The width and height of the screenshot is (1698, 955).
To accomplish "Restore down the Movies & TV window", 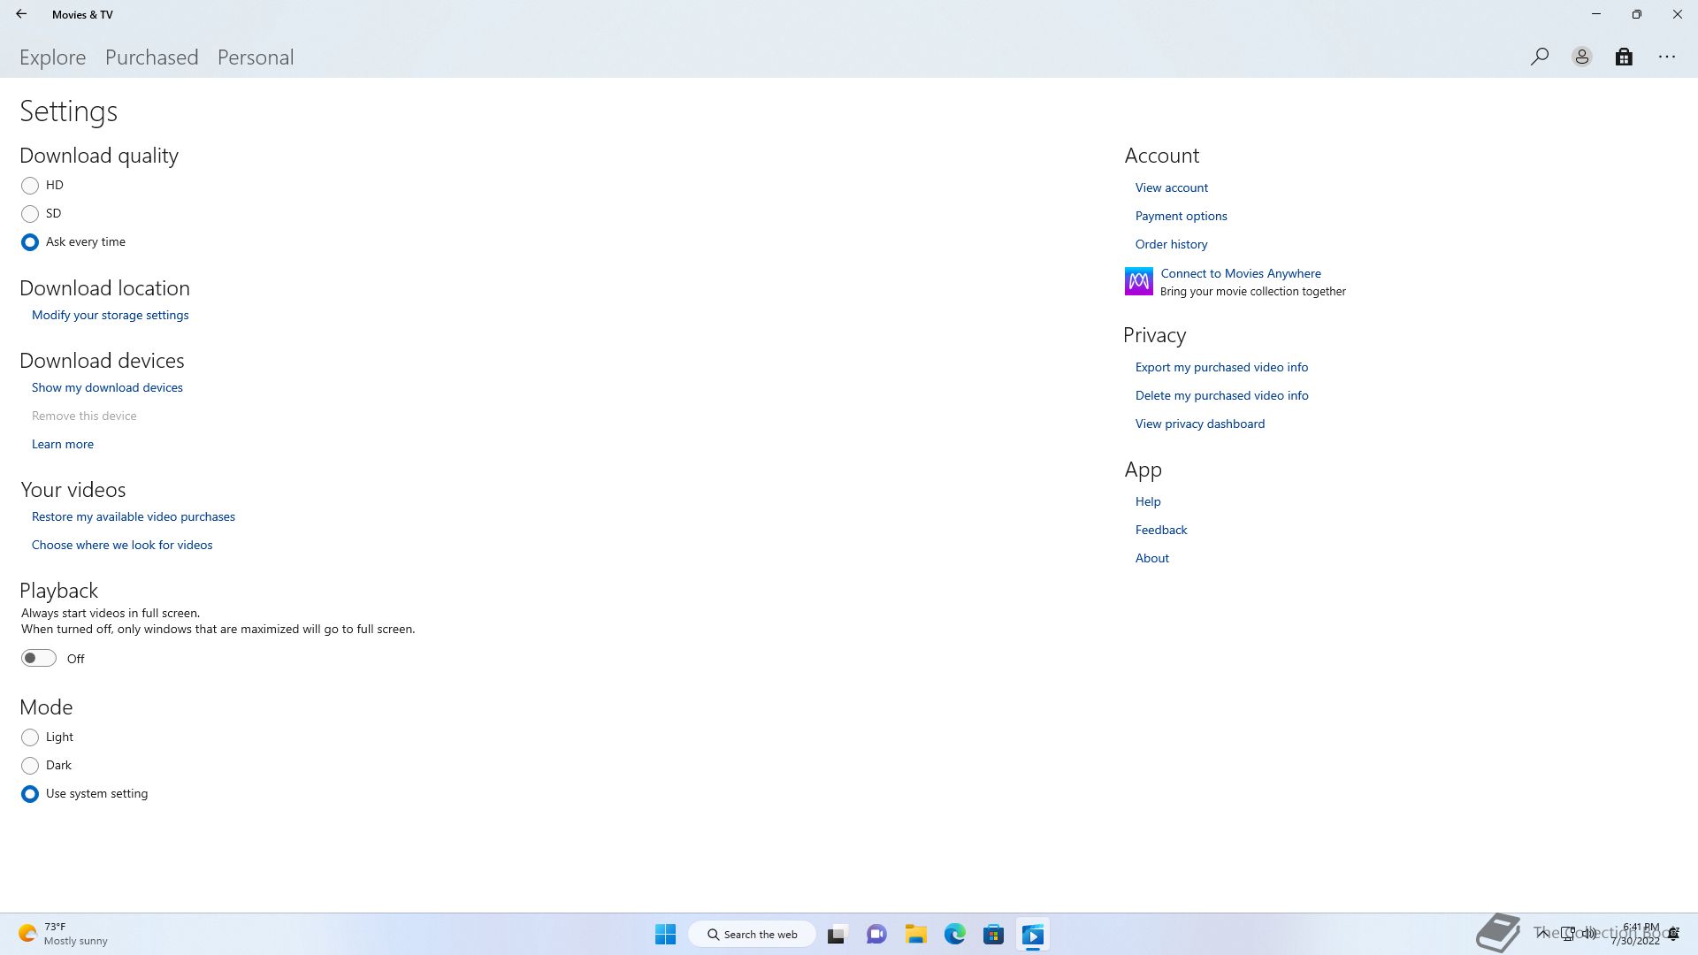I will 1637,14.
